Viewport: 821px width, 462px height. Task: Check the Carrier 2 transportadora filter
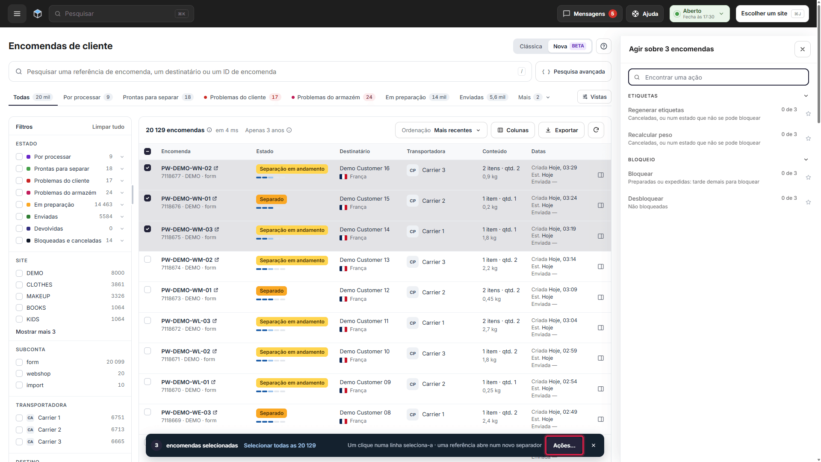pyautogui.click(x=19, y=429)
